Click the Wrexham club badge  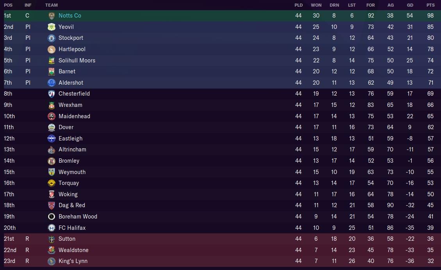coord(52,105)
